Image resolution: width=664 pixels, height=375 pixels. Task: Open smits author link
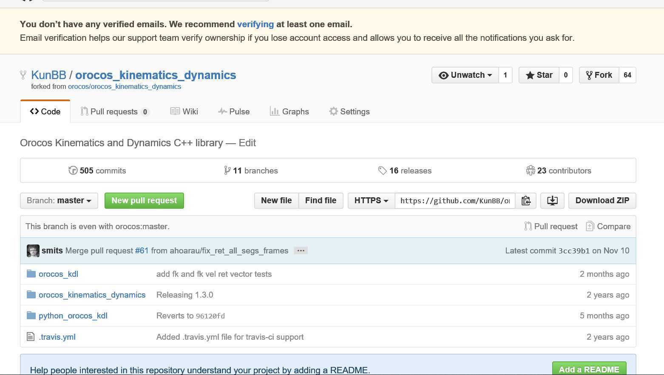52,251
